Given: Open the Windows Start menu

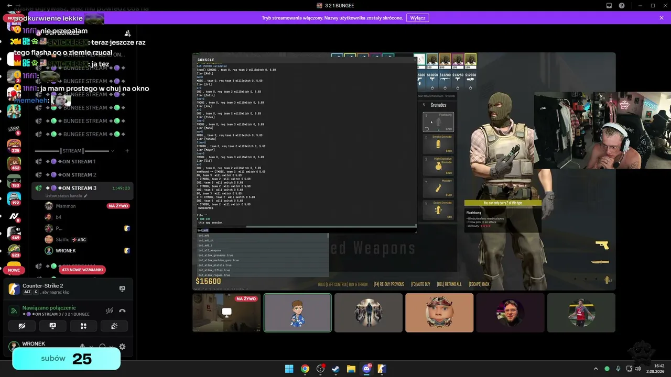Looking at the screenshot, I should point(289,369).
